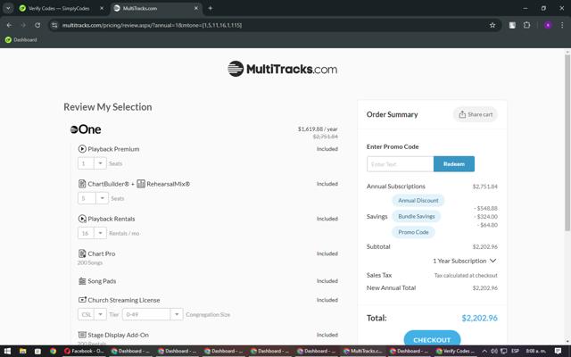
Task: Open the Chrome three-dot menu
Action: click(x=562, y=25)
